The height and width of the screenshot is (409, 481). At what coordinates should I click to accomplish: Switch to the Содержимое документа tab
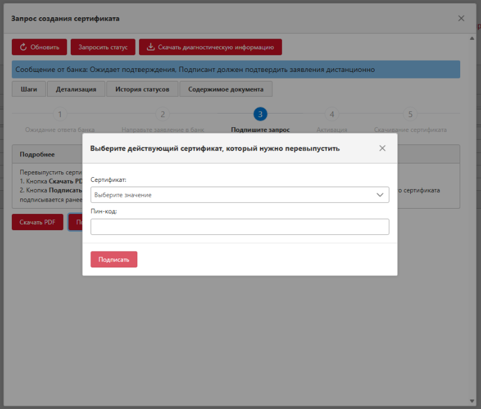225,89
